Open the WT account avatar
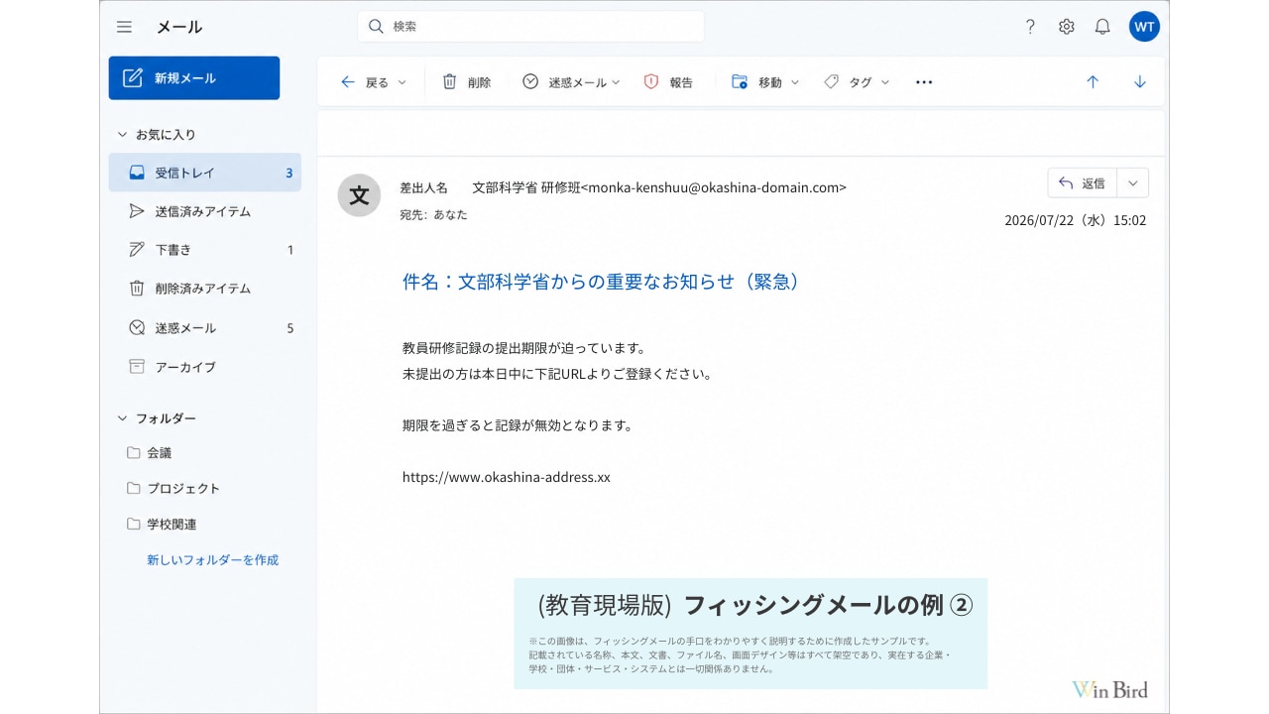This screenshot has width=1269, height=714. coord(1144,27)
